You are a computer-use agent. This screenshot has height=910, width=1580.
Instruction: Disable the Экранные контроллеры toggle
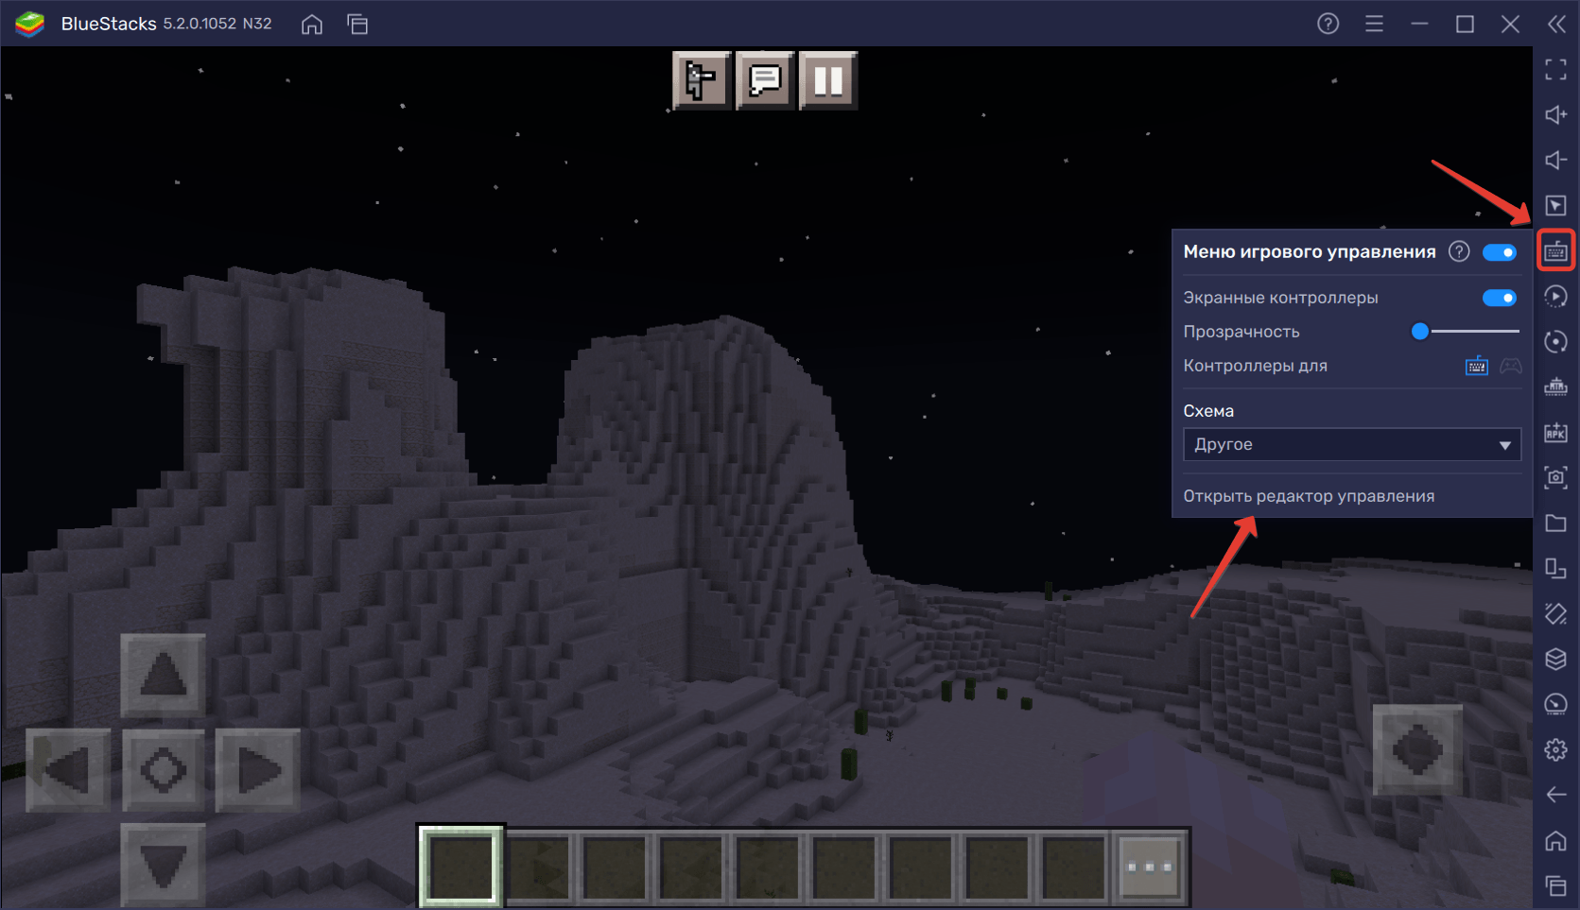coord(1500,298)
